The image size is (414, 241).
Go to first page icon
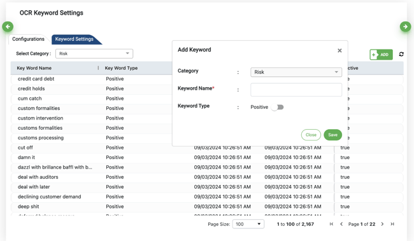pyautogui.click(x=331, y=224)
